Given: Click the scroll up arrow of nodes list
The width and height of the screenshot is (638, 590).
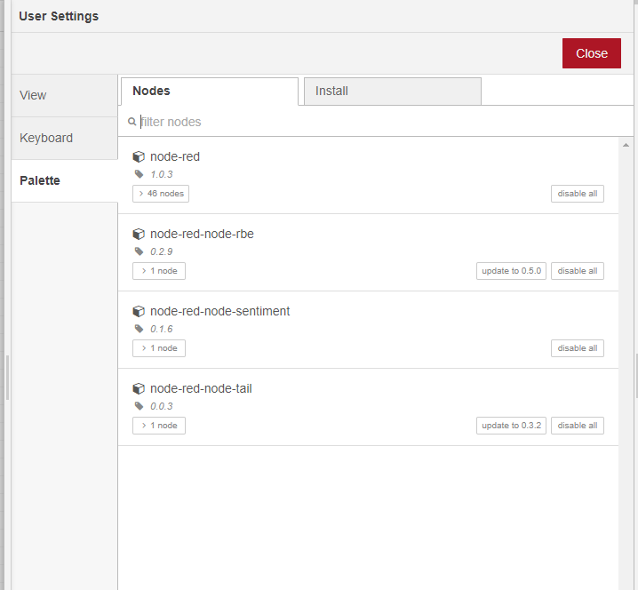Looking at the screenshot, I should click(x=626, y=145).
